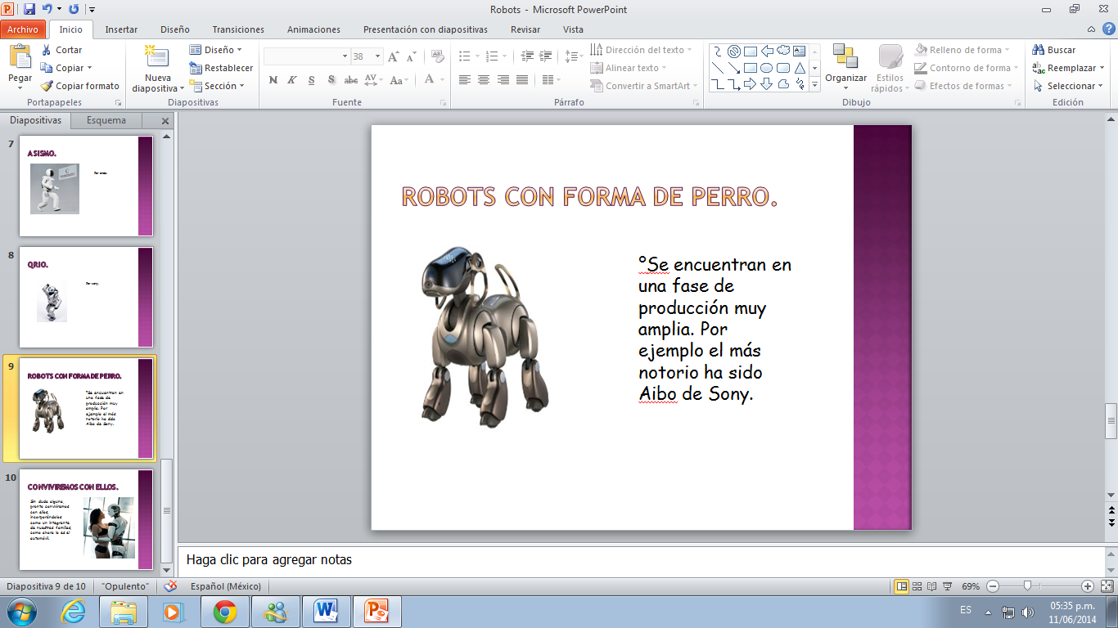
Task: Zoom out with the minus button
Action: 993,586
